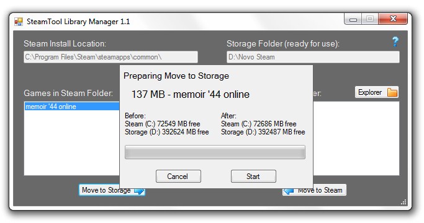
Task: Maximize the SteamTool Library Manager window
Action: tap(370, 19)
